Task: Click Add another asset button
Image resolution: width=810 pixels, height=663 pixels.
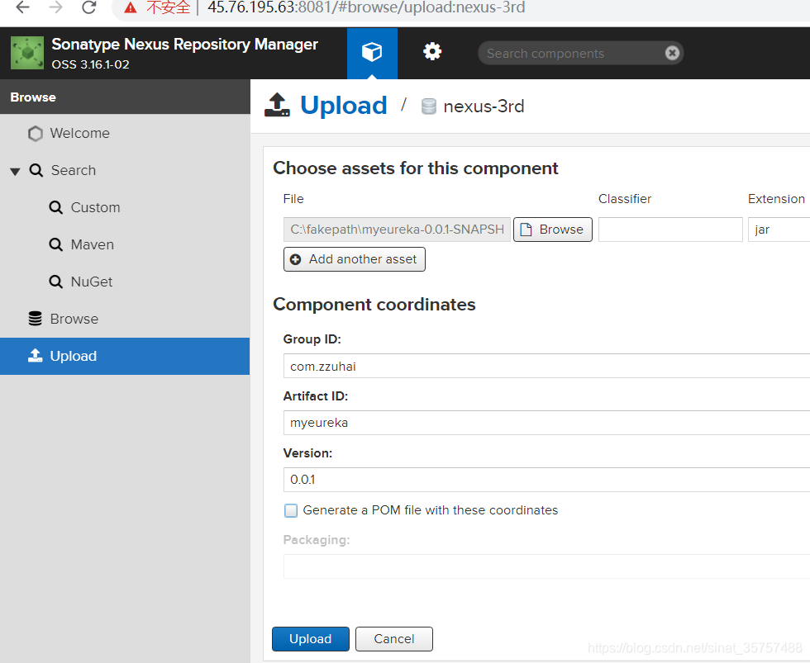Action: [355, 259]
